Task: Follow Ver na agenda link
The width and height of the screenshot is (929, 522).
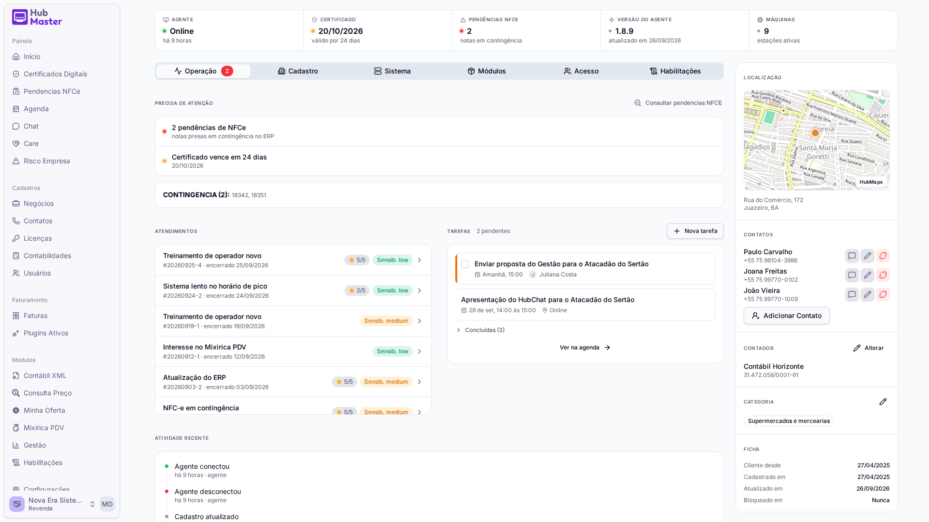Action: 585,348
